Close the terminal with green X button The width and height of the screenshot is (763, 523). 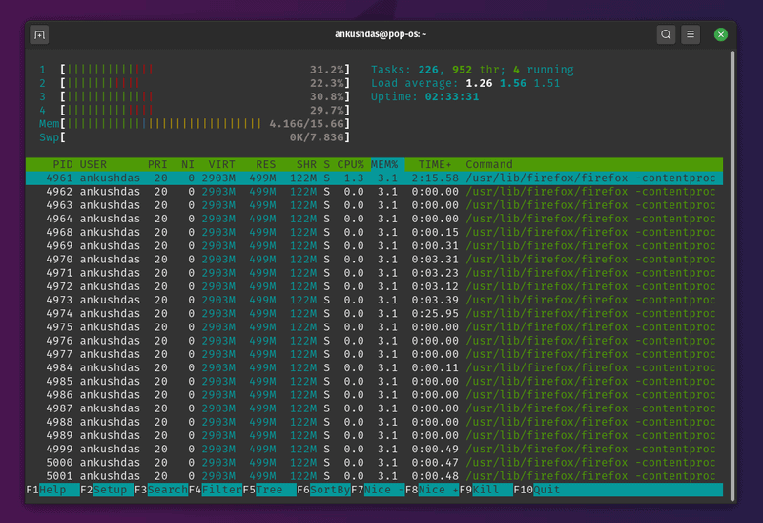[721, 34]
